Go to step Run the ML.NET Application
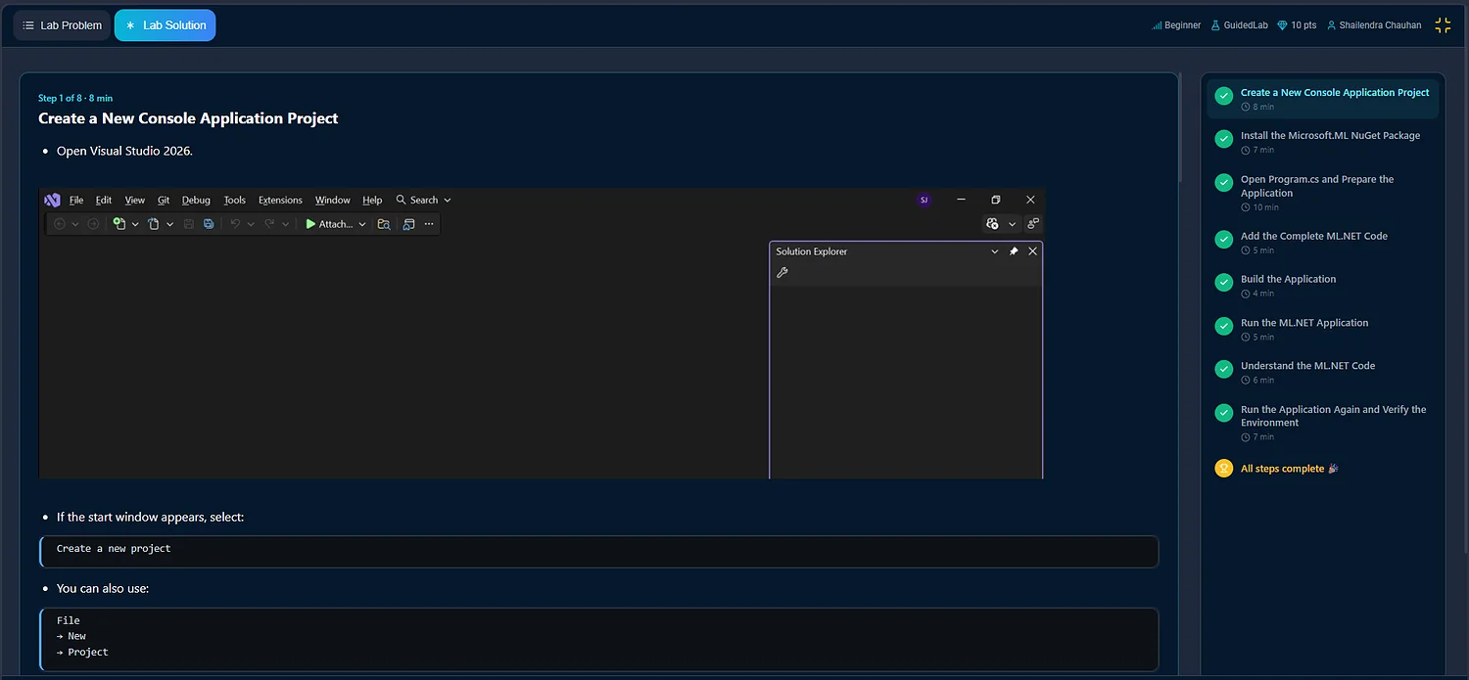Image resolution: width=1469 pixels, height=680 pixels. pyautogui.click(x=1323, y=329)
